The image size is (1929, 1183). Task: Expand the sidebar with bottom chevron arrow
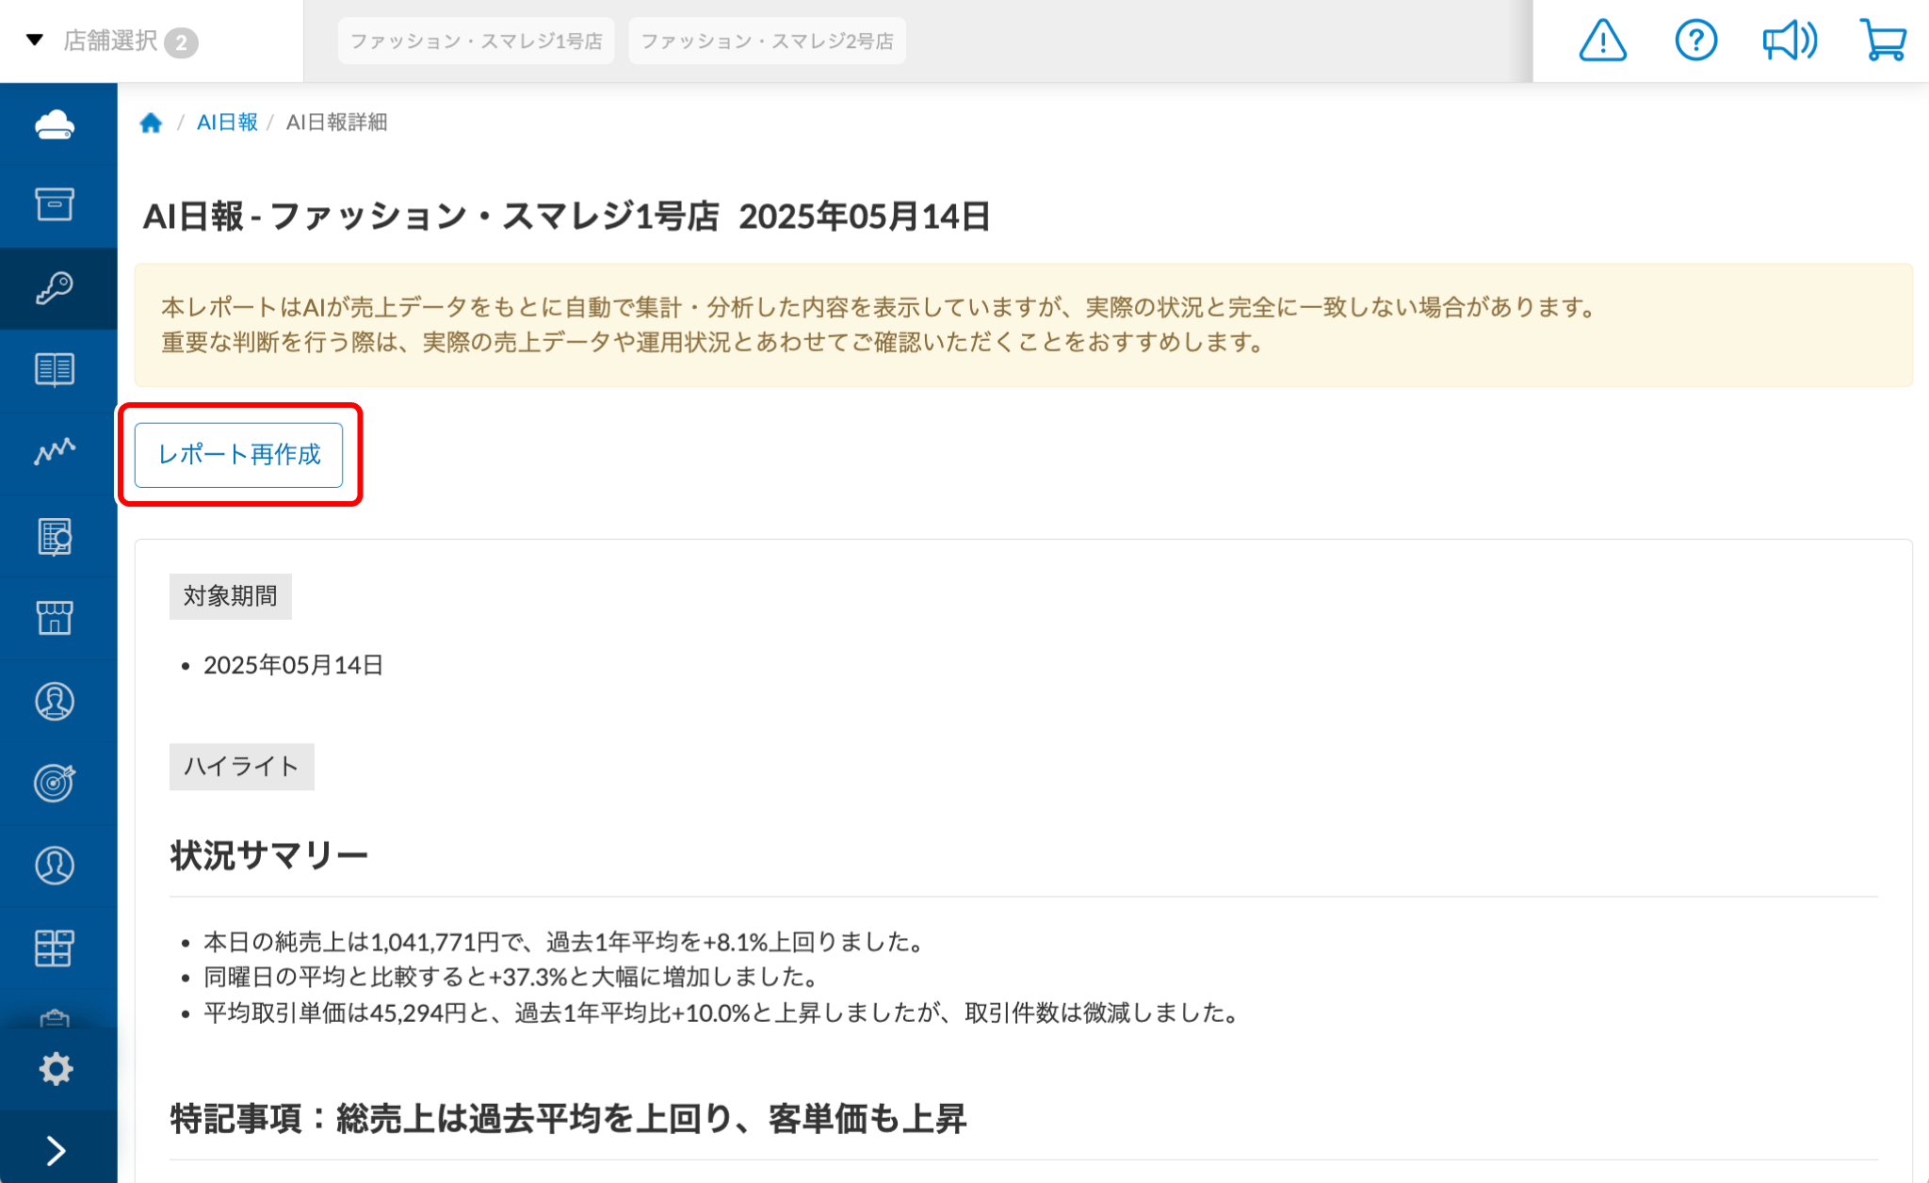click(x=56, y=1150)
